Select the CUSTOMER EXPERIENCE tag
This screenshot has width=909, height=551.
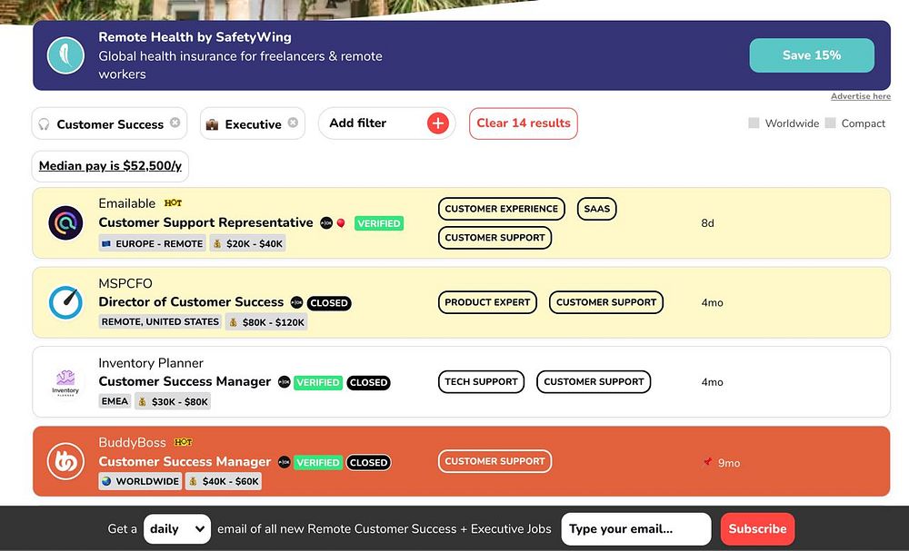[502, 209]
